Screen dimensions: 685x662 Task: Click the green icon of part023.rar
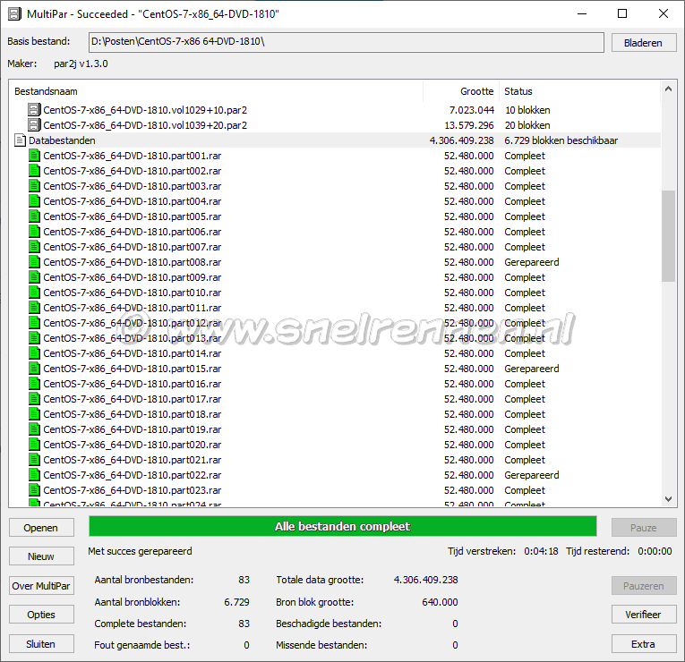tap(34, 490)
